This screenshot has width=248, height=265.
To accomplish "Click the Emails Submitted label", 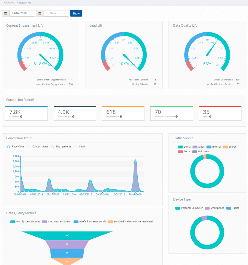I will (x=223, y=80).
